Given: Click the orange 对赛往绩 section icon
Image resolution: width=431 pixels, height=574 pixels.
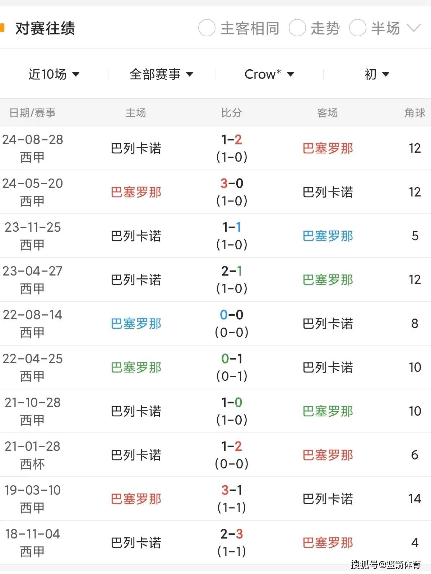Looking at the screenshot, I should point(3,27).
